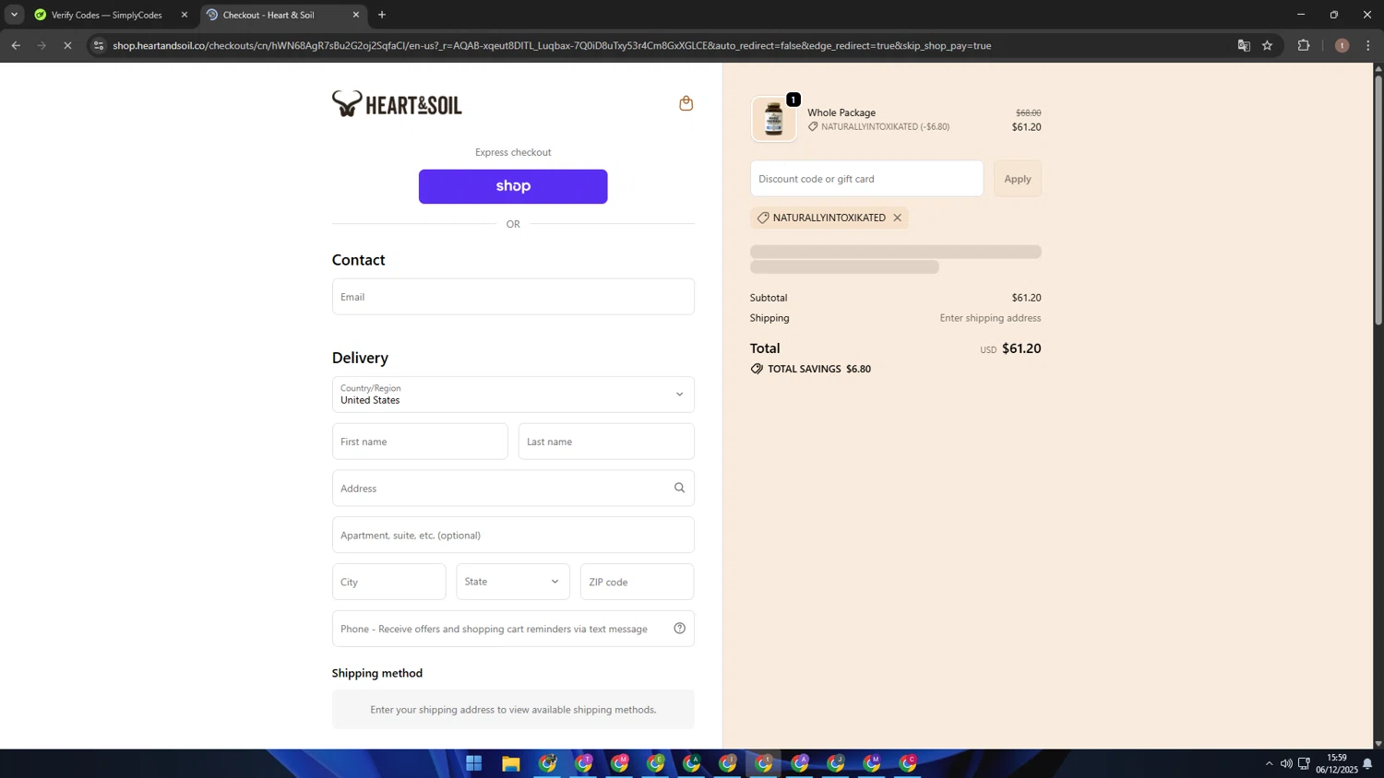Click the City field
Viewport: 1384px width, 778px height.
[388, 582]
